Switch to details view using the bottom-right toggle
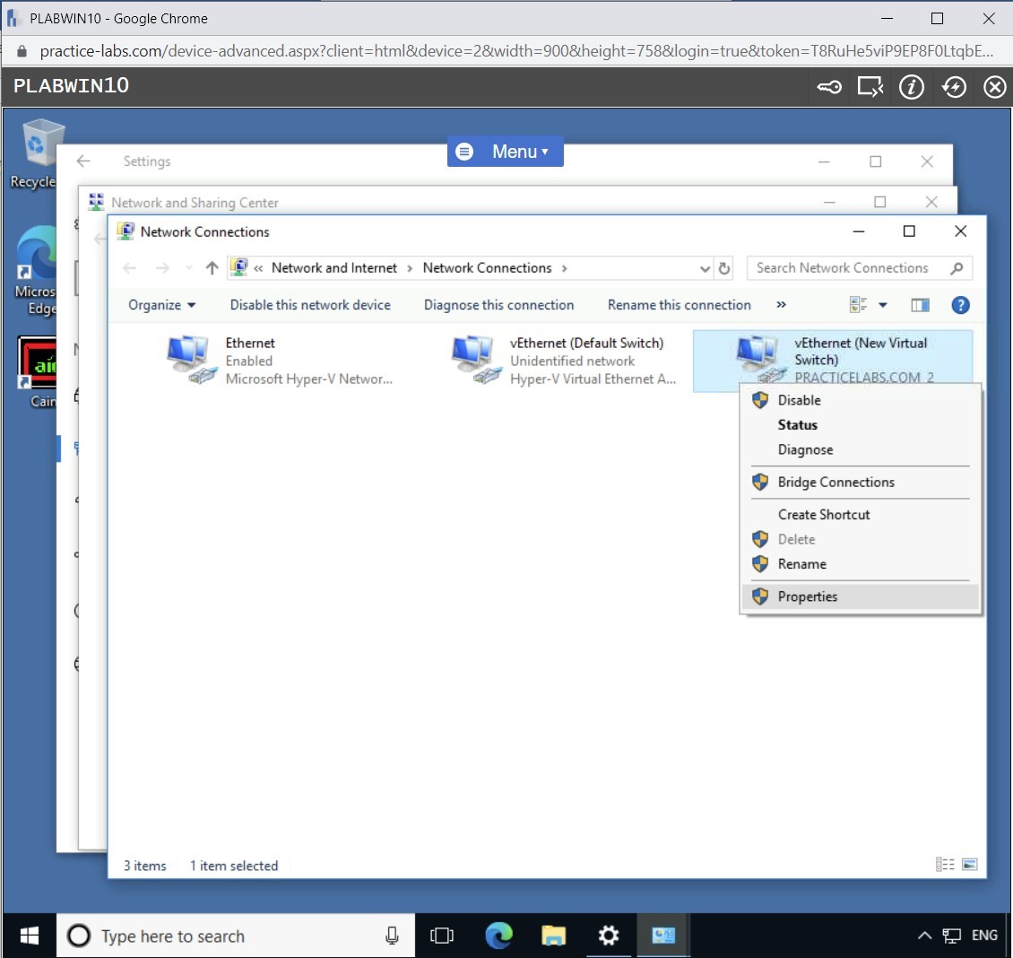The image size is (1013, 958). tap(945, 864)
